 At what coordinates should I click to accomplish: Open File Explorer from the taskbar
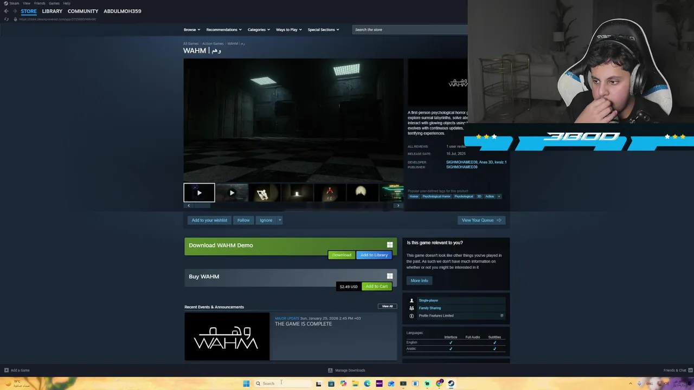pyautogui.click(x=355, y=383)
